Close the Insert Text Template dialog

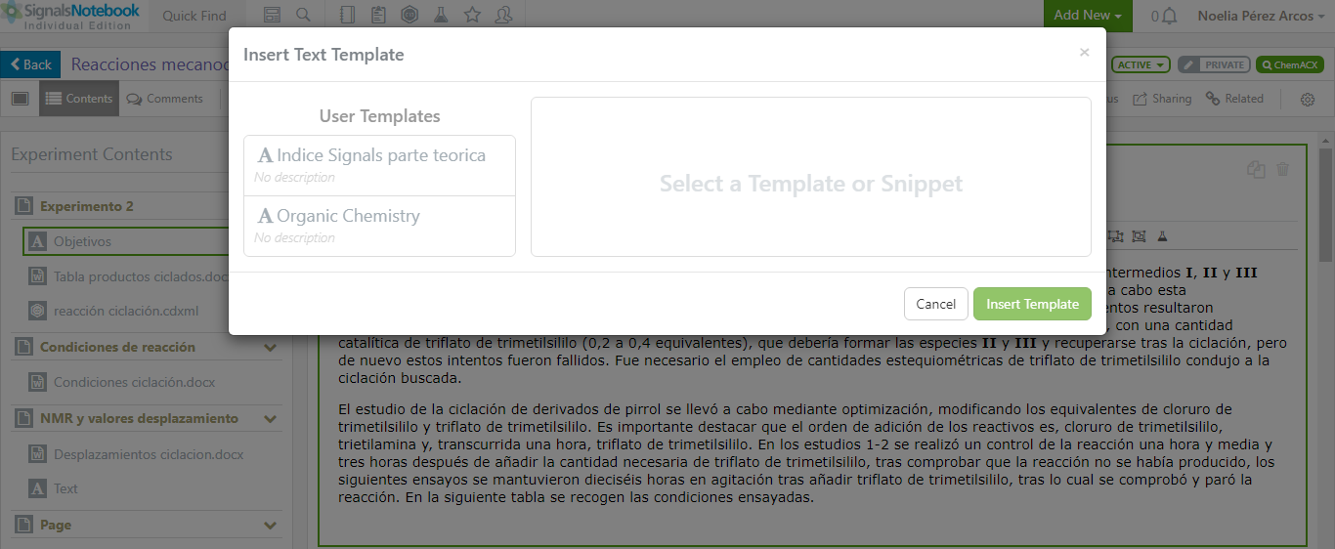pos(1084,53)
